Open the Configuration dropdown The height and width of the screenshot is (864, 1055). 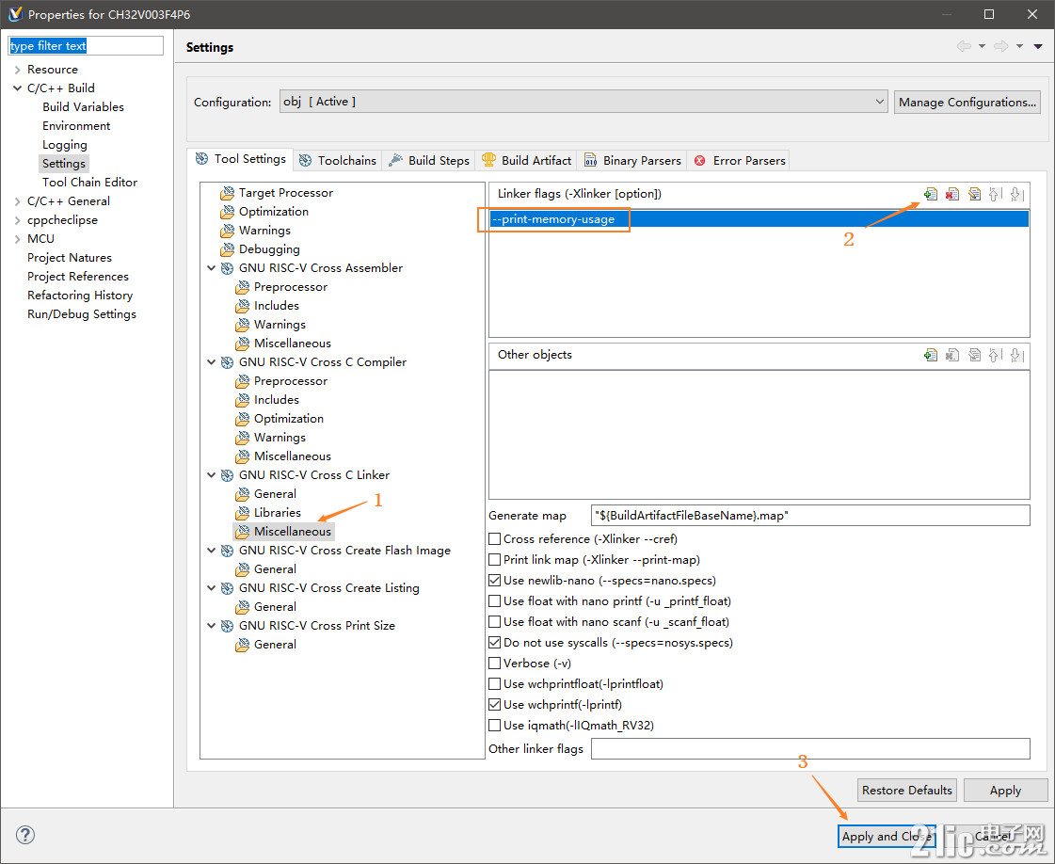coord(583,102)
